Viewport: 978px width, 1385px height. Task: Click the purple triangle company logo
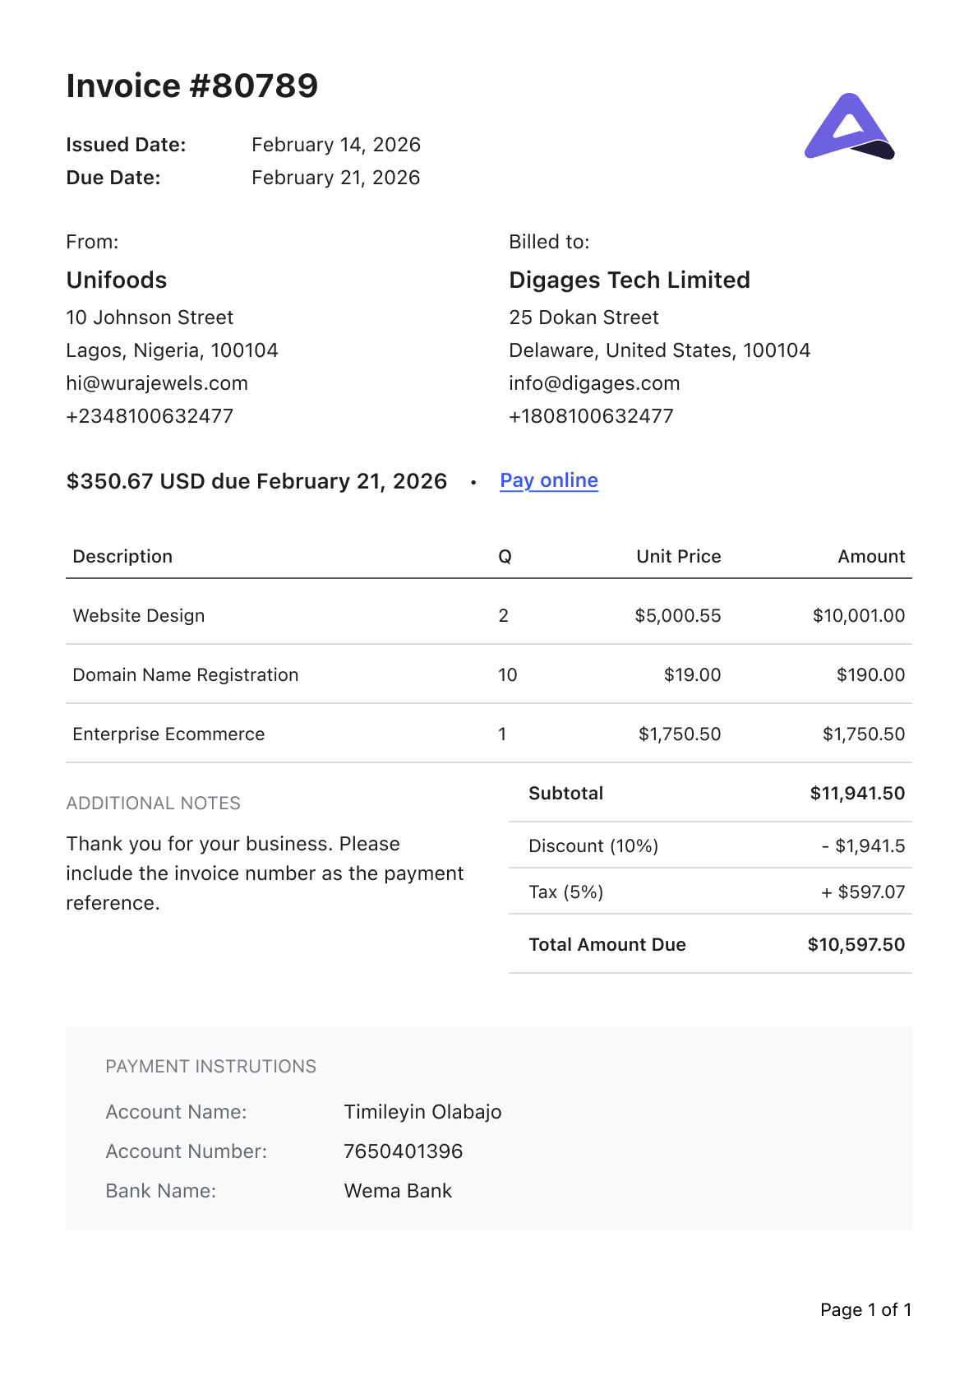pos(849,126)
